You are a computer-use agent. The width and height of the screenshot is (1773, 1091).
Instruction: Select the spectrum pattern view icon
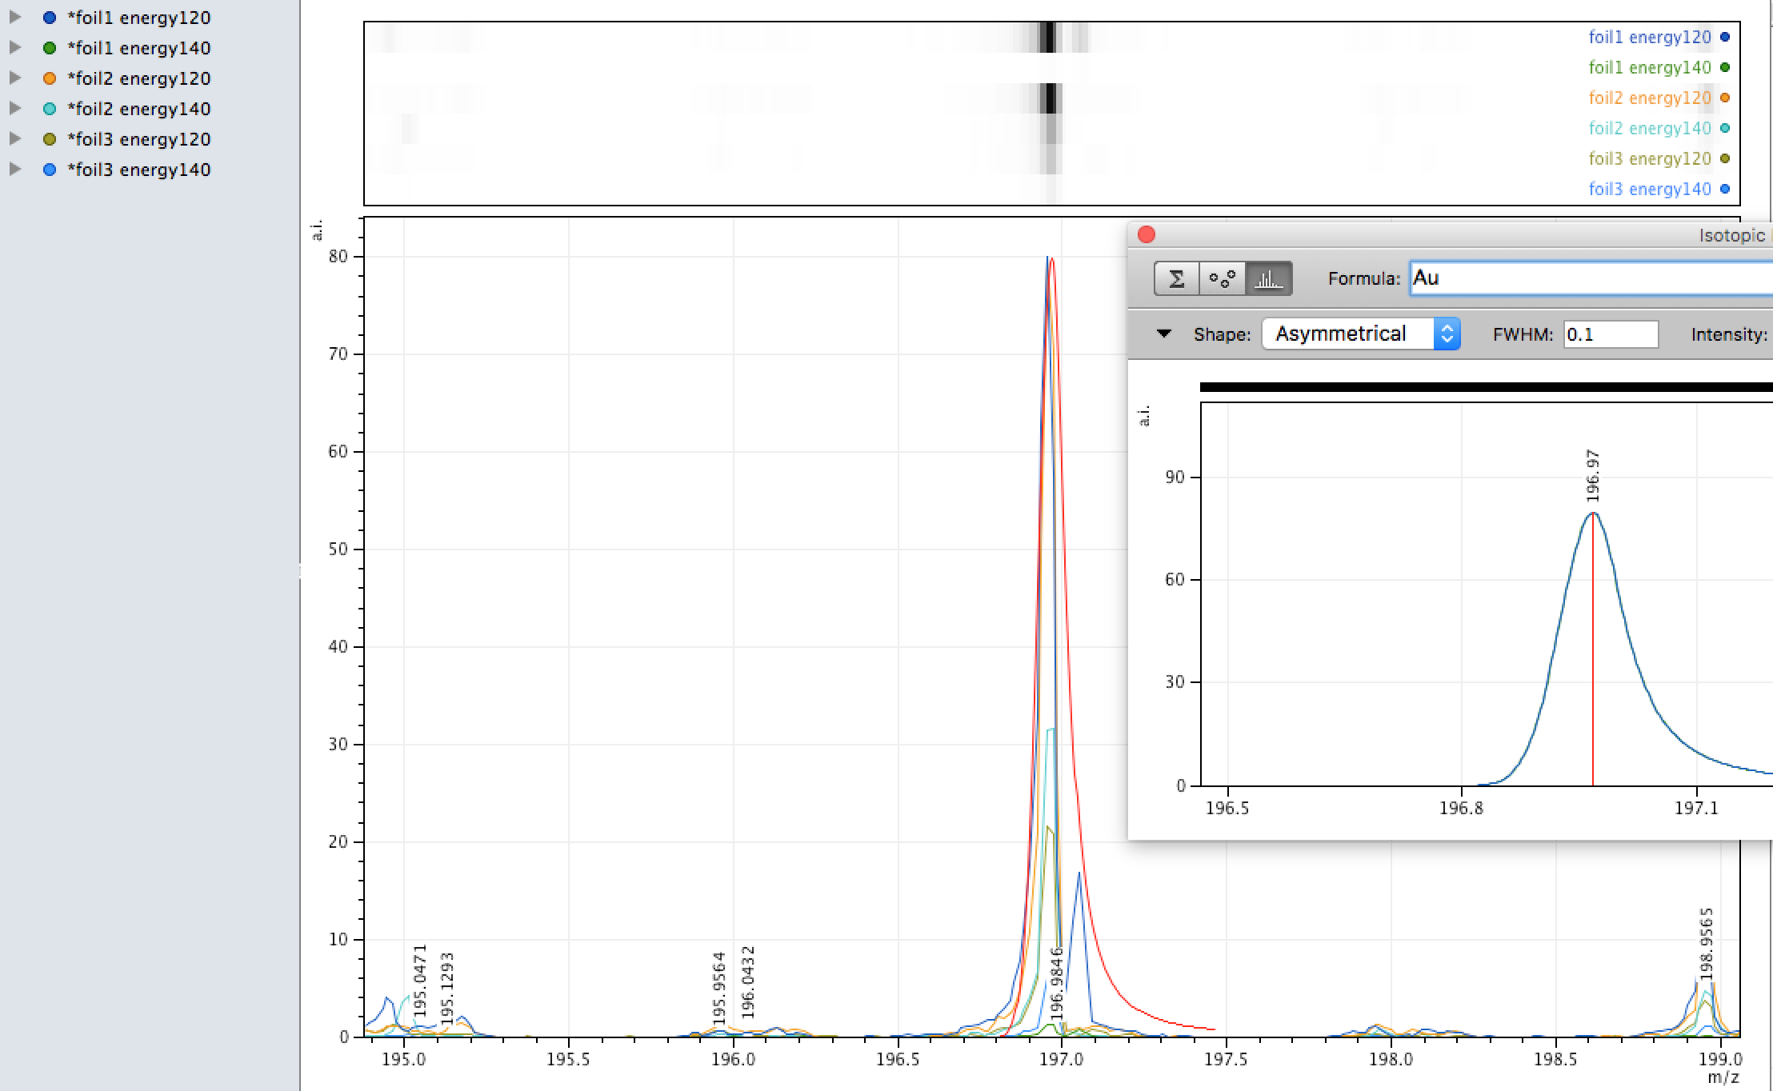coord(1268,279)
